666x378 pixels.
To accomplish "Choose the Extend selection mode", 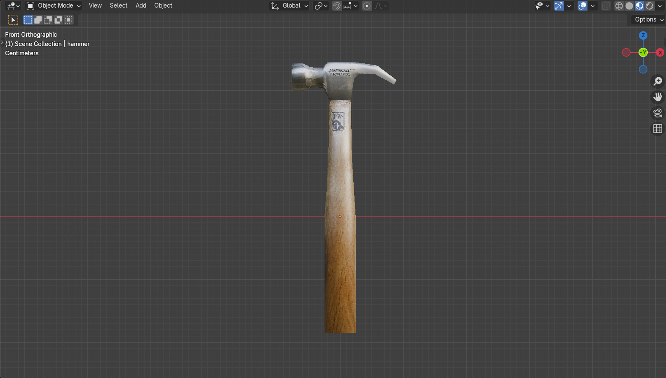I will tap(38, 19).
